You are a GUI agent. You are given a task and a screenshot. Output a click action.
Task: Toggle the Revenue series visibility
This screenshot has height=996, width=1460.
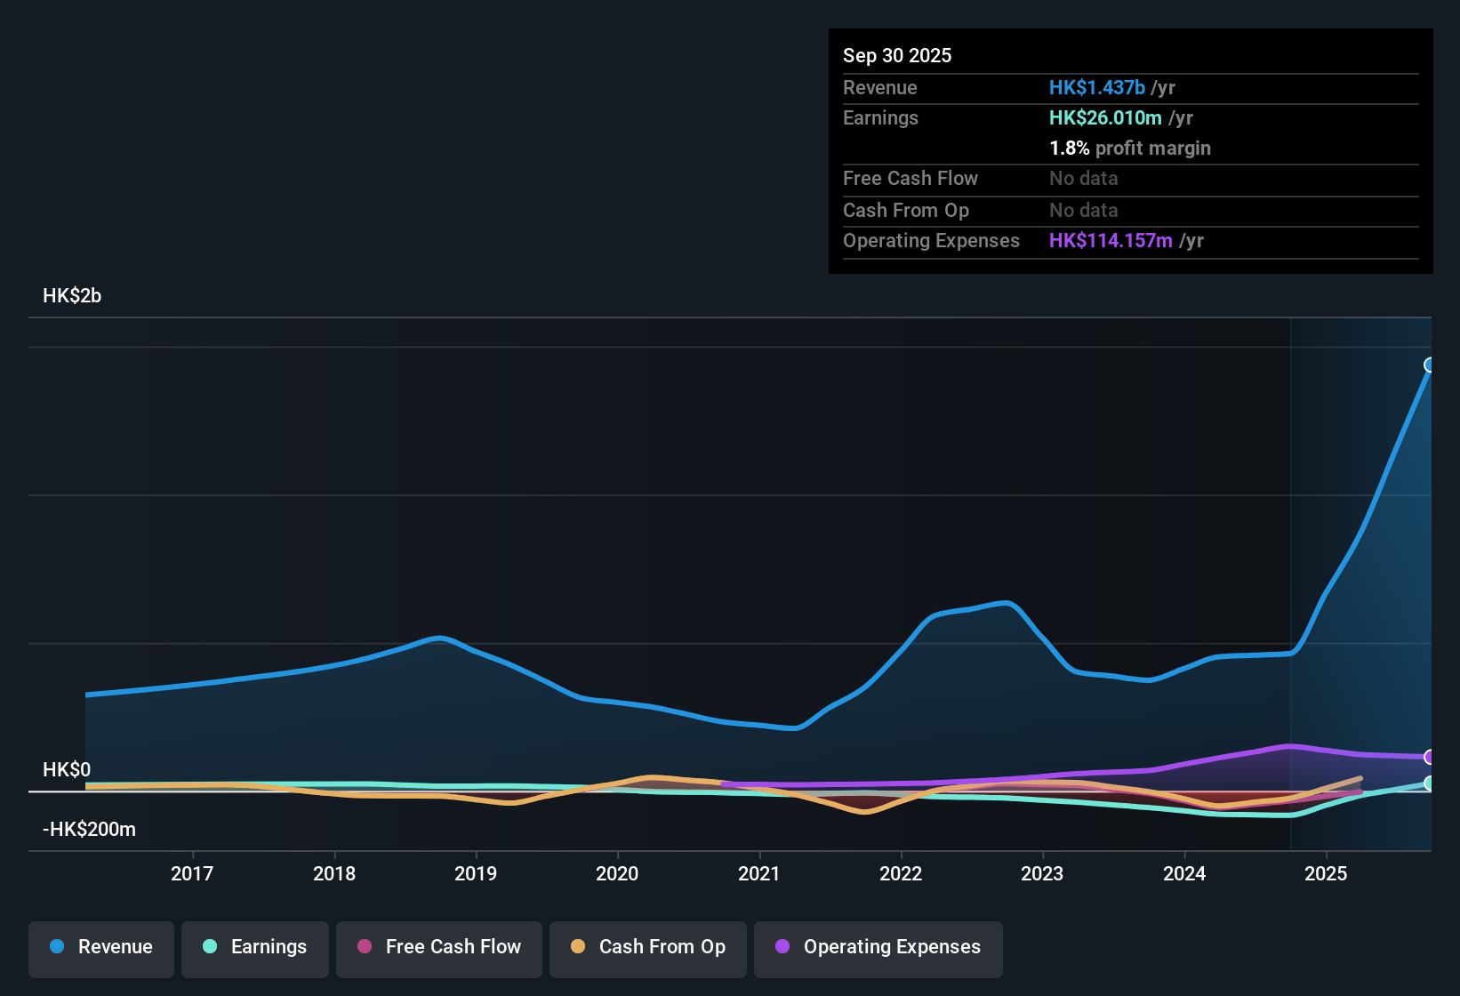[x=100, y=947]
